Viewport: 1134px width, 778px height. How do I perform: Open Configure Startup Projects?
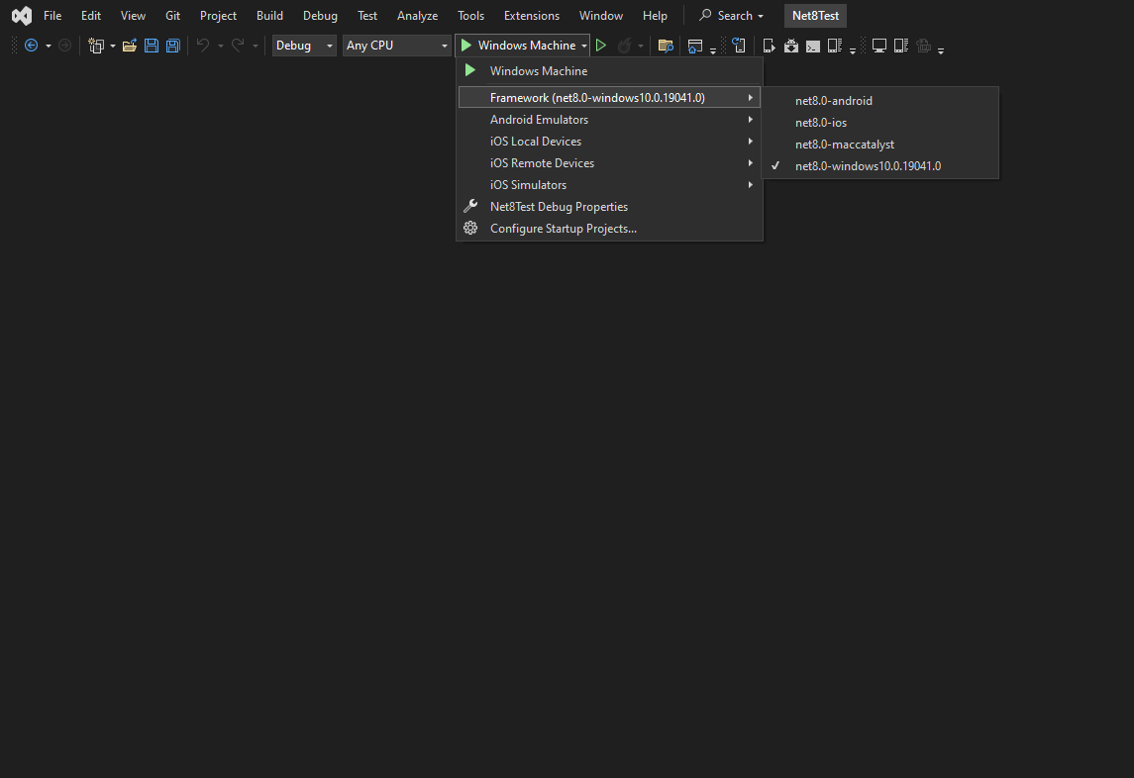(x=610, y=228)
